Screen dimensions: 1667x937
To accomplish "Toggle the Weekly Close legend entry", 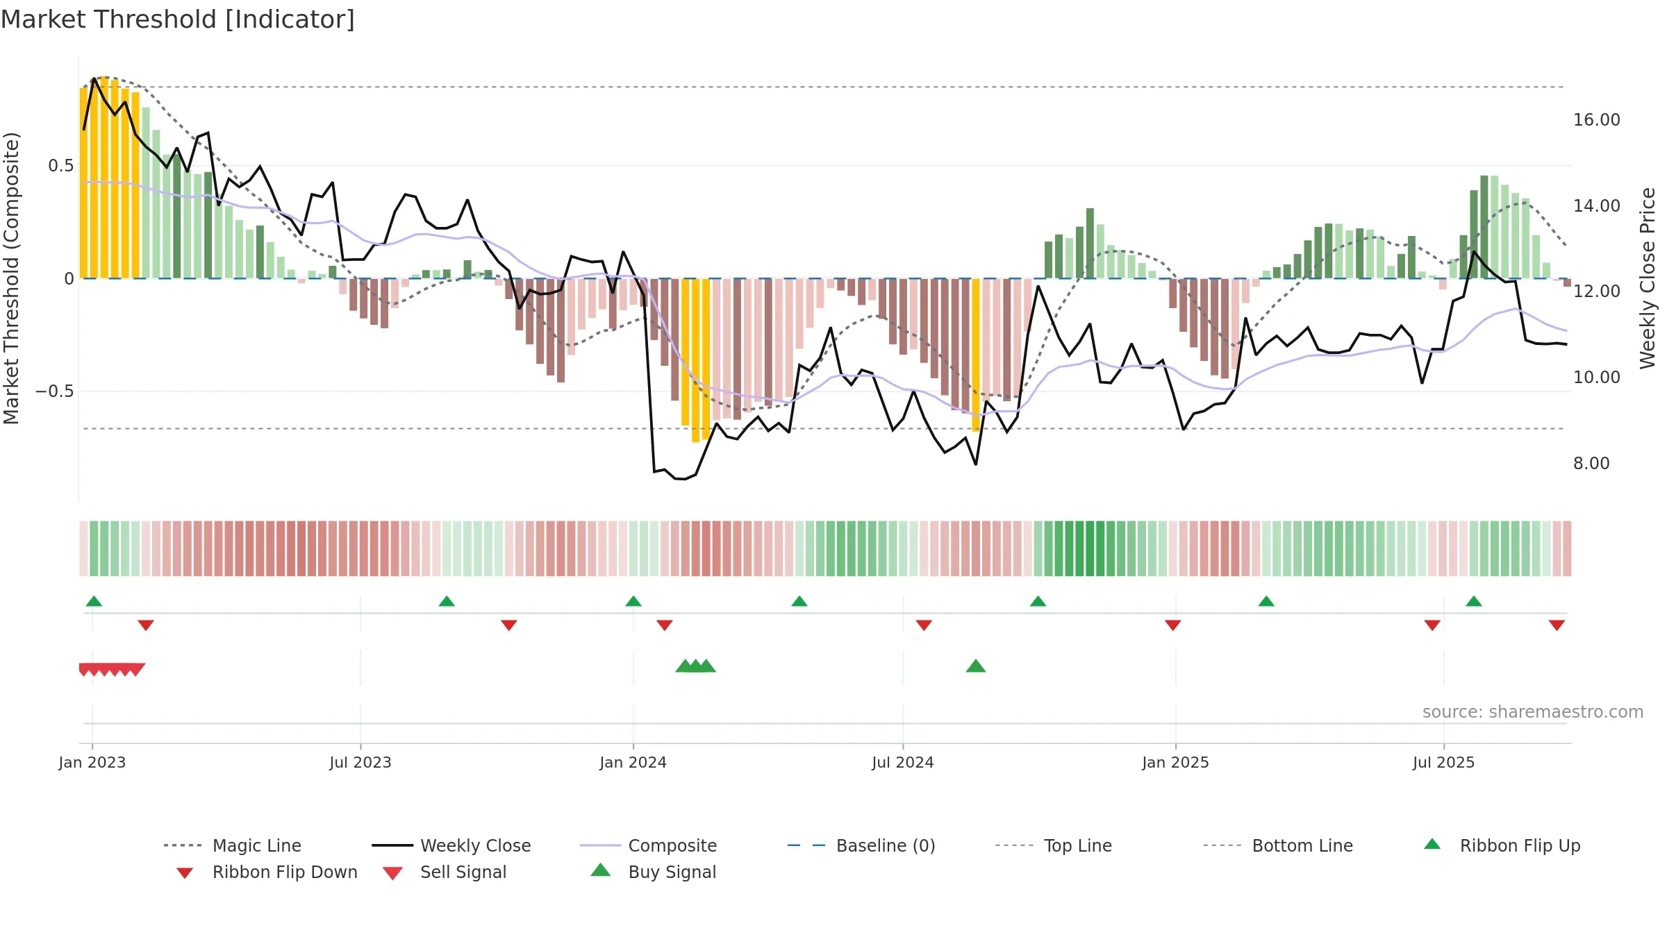I will (x=451, y=845).
